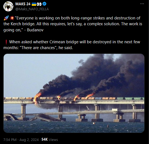The image size is (149, 144).
Task: Click the white buoy floating in water
Action: point(94,123)
